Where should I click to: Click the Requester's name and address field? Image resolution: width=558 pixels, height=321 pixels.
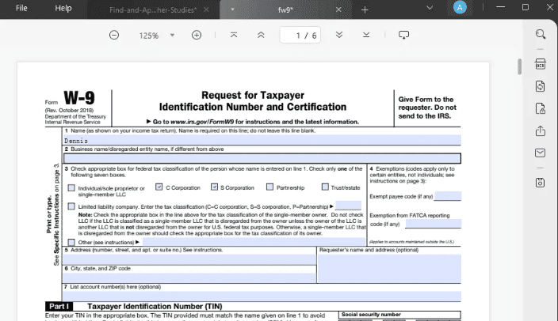click(x=389, y=269)
